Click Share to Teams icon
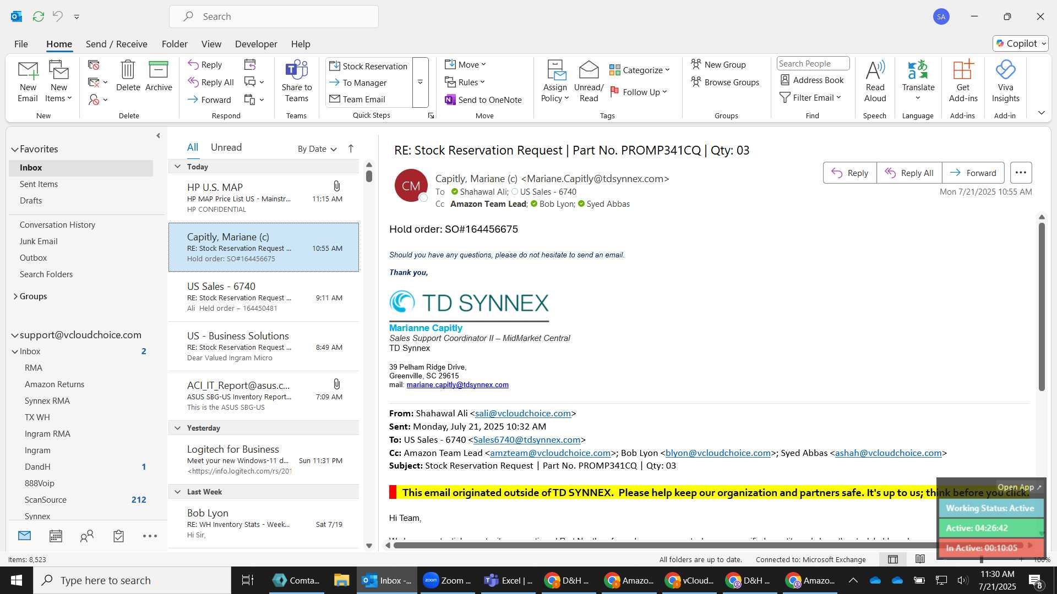Image resolution: width=1057 pixels, height=594 pixels. coord(296,70)
